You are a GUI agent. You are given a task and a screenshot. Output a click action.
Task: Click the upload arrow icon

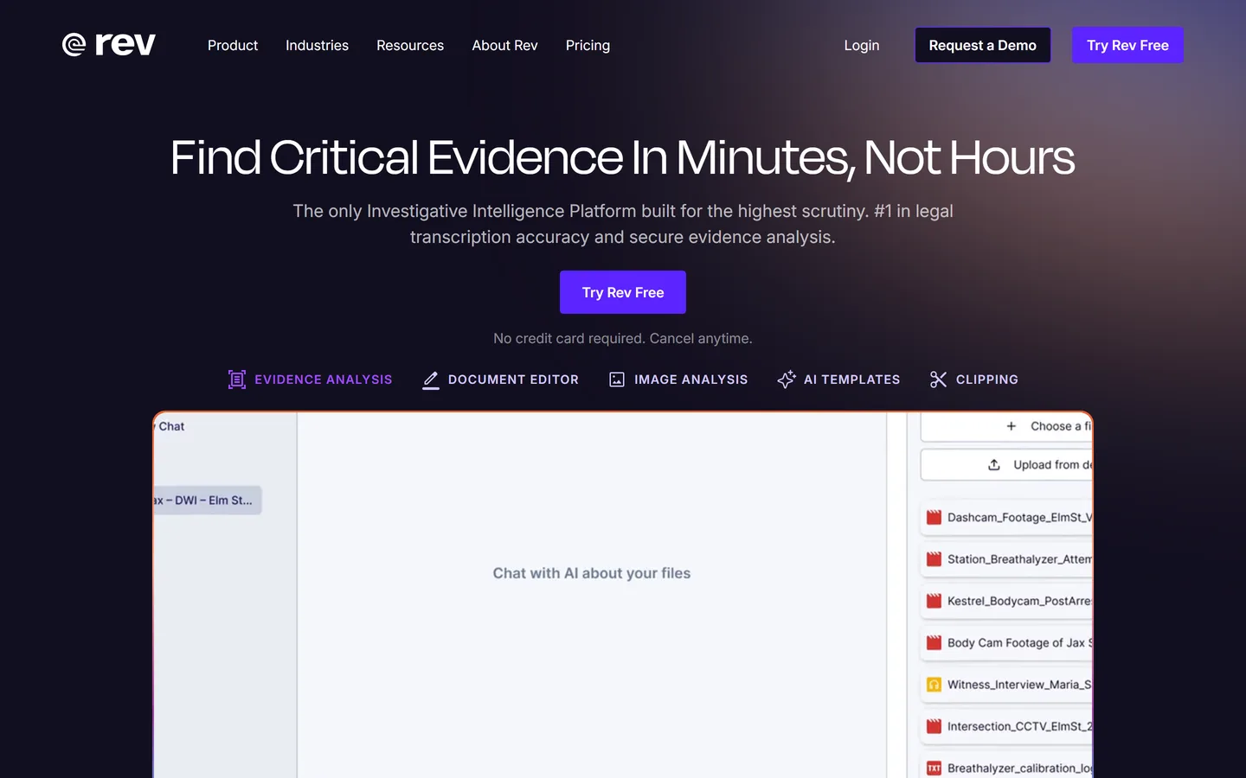click(994, 464)
